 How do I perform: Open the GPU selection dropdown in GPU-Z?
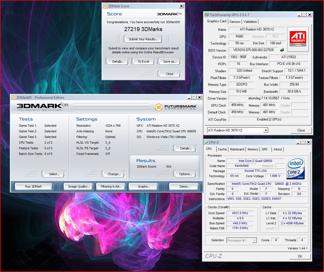(x=266, y=130)
